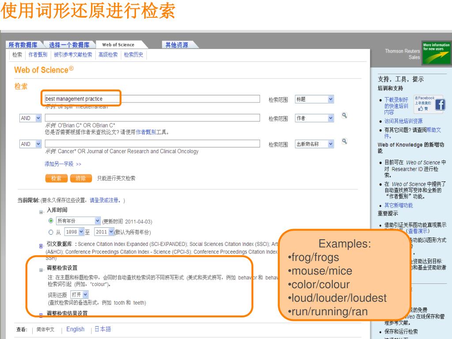Click the Web of Science heading

tap(44, 70)
